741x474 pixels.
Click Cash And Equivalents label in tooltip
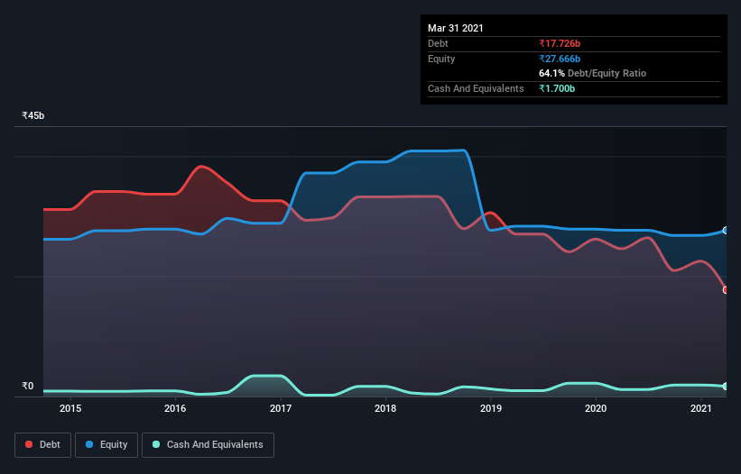click(x=476, y=88)
